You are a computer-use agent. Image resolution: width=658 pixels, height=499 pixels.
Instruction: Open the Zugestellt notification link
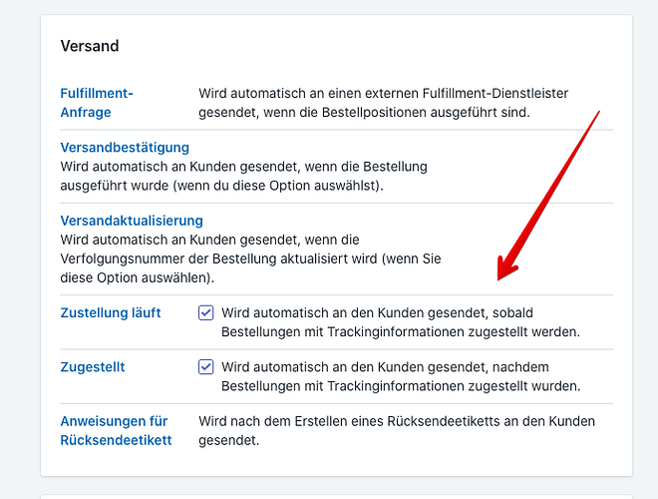pos(93,367)
